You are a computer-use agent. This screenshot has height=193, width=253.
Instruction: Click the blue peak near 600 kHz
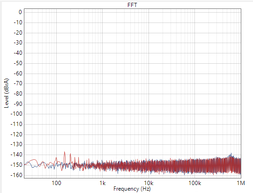click(x=231, y=154)
